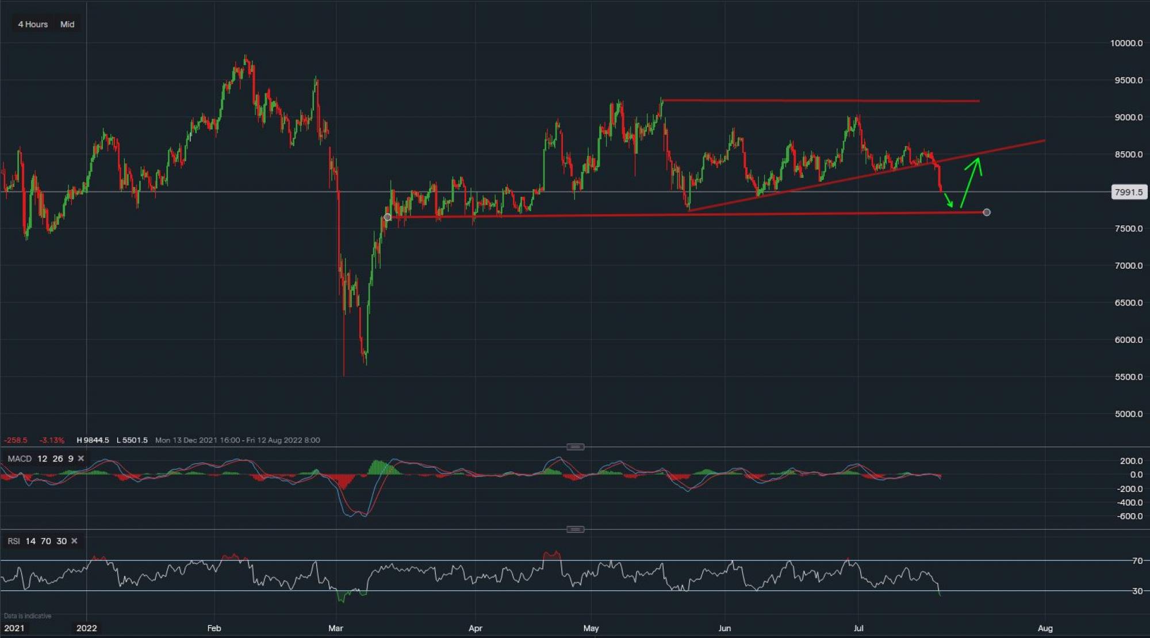Viewport: 1150px width, 638px height.
Task: Click left endpoint handle of support line
Action: (388, 217)
